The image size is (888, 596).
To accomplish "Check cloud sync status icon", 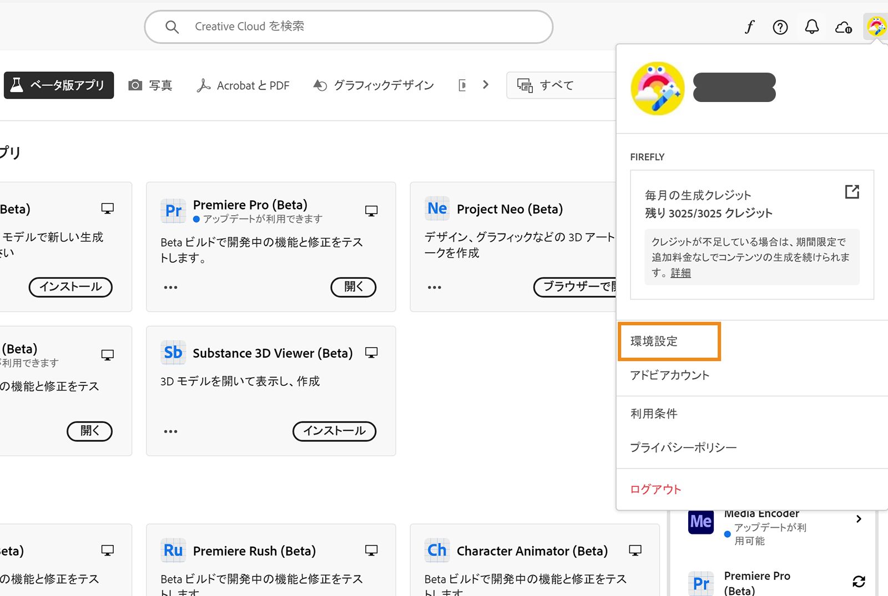I will (x=844, y=27).
